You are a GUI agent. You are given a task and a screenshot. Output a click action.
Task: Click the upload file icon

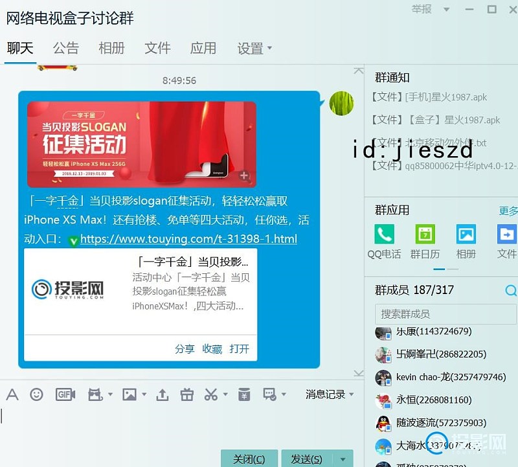coord(163,394)
